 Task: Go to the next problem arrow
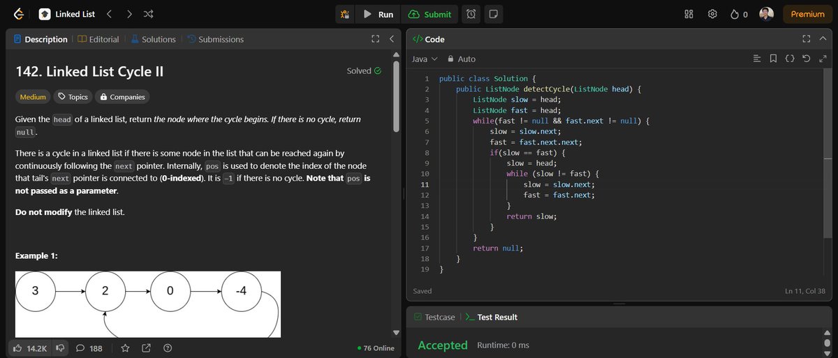coord(129,14)
